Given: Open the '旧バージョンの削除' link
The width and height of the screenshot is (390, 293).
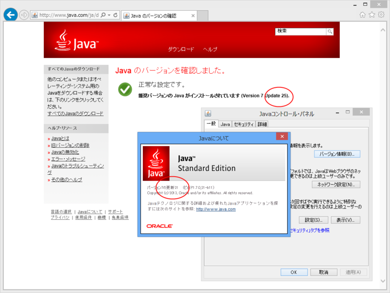Looking at the screenshot, I should [70, 145].
